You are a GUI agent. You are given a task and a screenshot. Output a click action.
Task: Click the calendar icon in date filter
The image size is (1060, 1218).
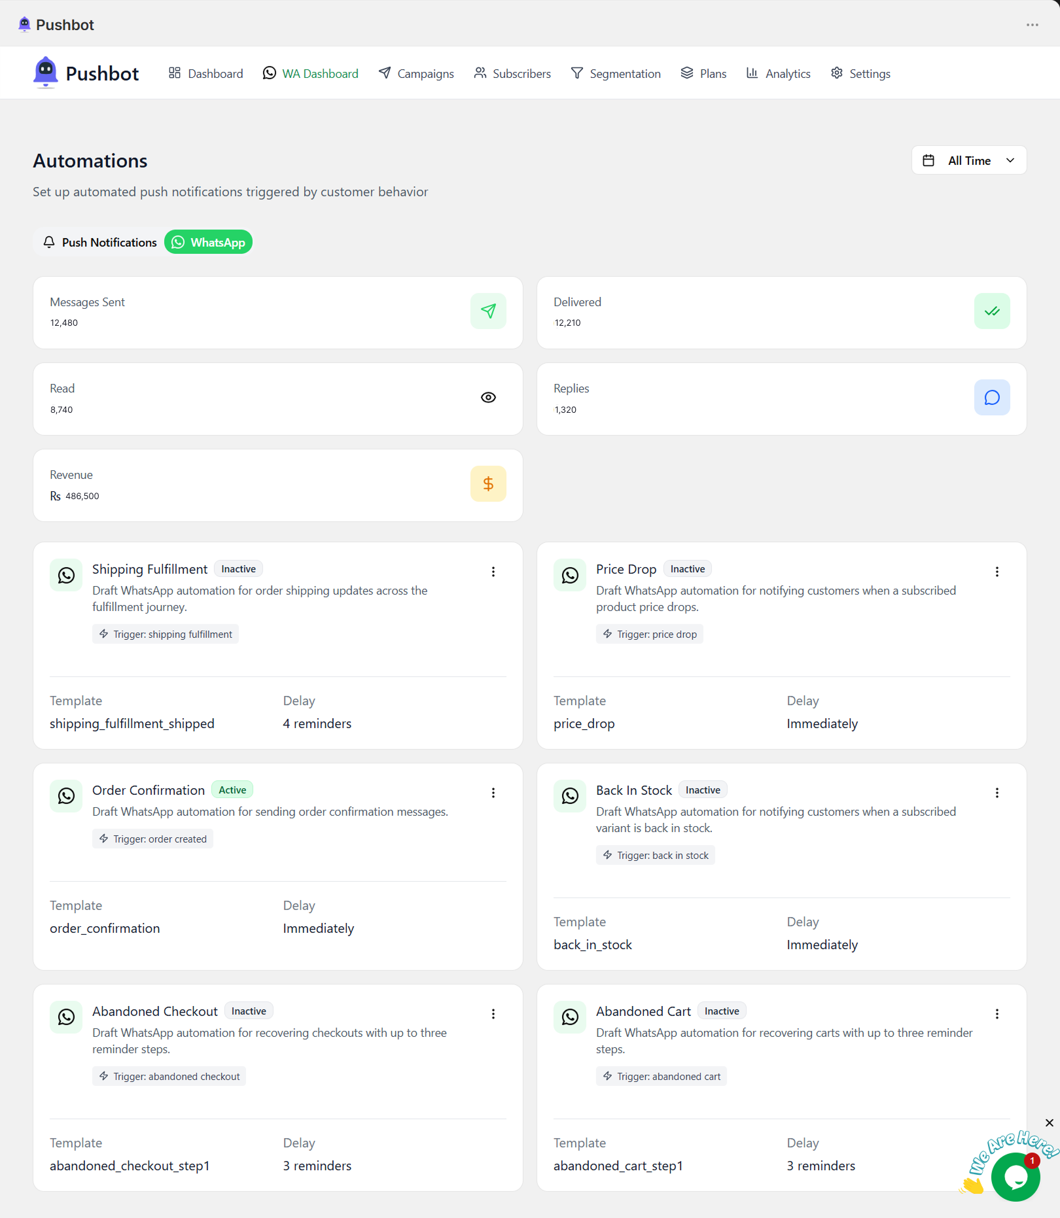pyautogui.click(x=928, y=160)
